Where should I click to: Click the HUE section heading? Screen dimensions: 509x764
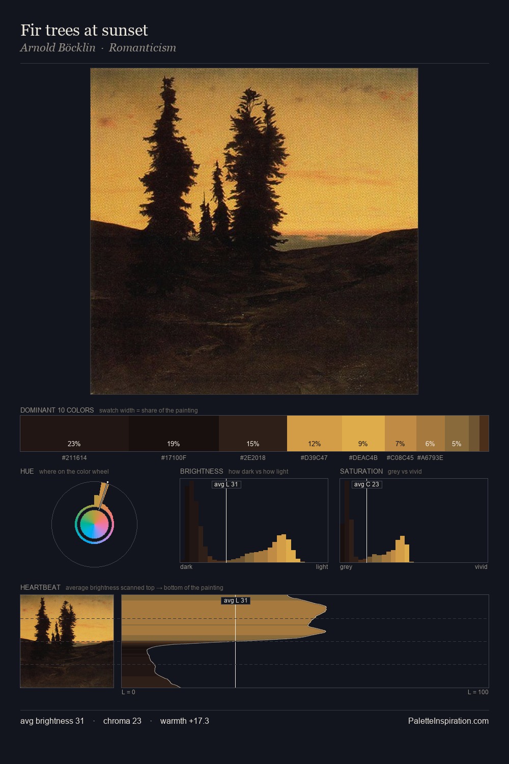(x=27, y=471)
